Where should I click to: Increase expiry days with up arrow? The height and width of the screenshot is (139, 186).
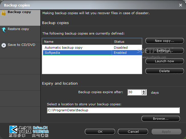pos(144,91)
